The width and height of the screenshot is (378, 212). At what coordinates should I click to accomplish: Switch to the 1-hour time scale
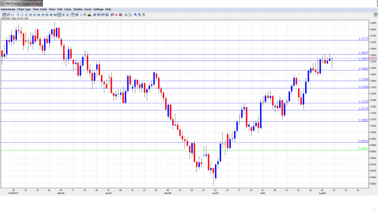43,15
